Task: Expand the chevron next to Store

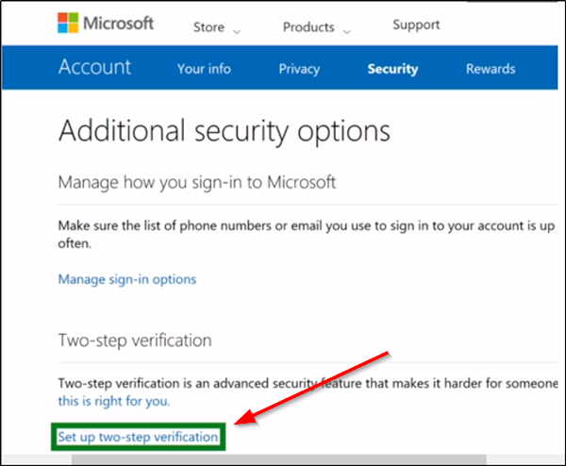Action: coord(237,32)
